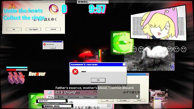Viewport: 194px width, 109px height.
Task: Click the 'ARE' message in Tomorrow's Matters dialog
Action: click(84, 72)
